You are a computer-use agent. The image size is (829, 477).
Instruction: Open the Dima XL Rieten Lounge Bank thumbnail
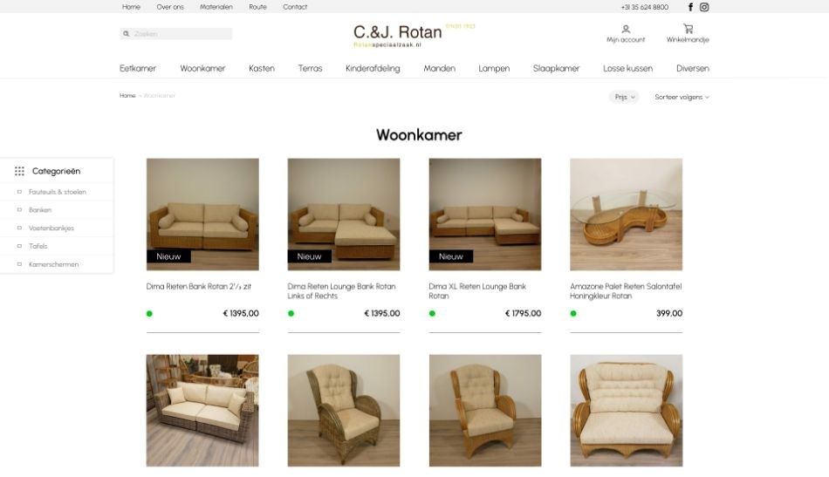click(485, 215)
